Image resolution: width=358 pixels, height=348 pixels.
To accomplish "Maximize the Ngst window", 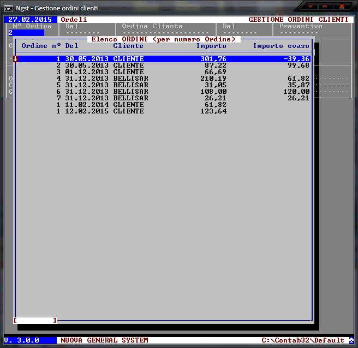I will (324, 7).
